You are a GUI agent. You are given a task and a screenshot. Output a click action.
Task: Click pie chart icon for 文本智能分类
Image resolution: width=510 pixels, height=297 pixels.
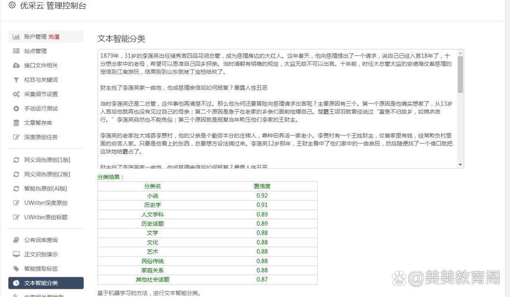[16, 283]
